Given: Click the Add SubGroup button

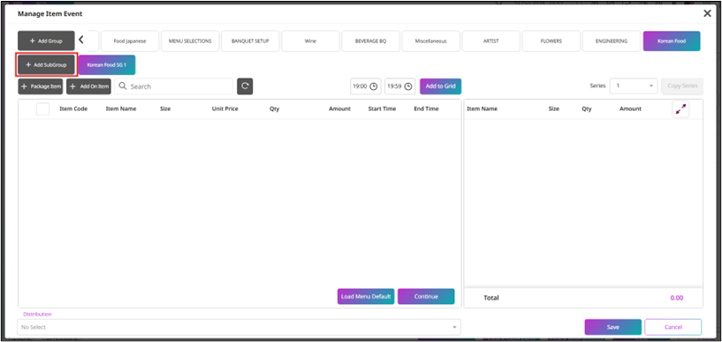Looking at the screenshot, I should click(46, 65).
